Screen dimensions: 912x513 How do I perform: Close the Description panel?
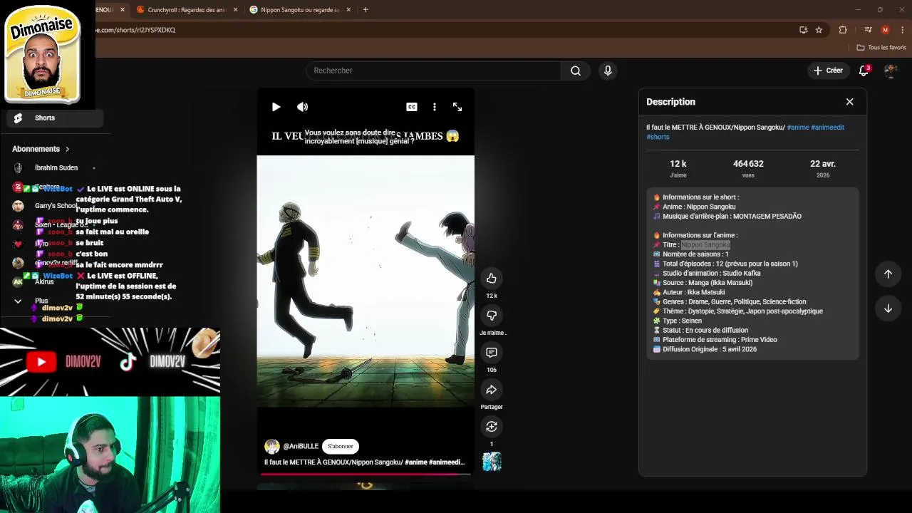[849, 102]
